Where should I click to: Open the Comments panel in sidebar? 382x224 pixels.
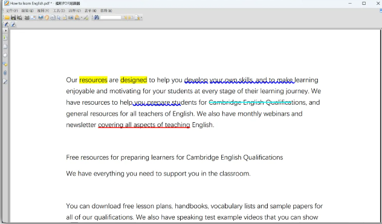point(5,64)
